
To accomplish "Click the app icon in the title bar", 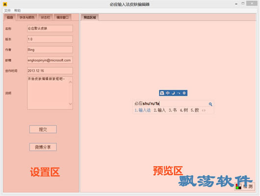I will 5,4.
